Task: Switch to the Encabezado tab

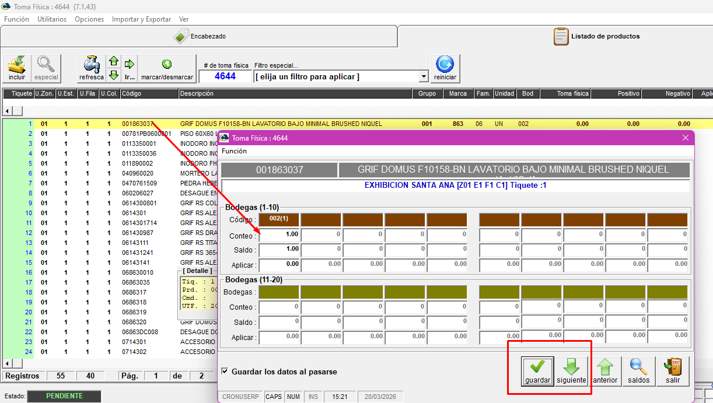Action: pyautogui.click(x=199, y=36)
